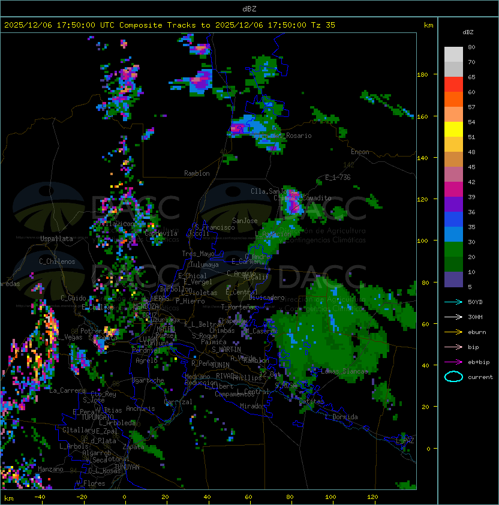Click the pink bip arrow legend symbol
This screenshot has width=499, height=505.
(453, 347)
